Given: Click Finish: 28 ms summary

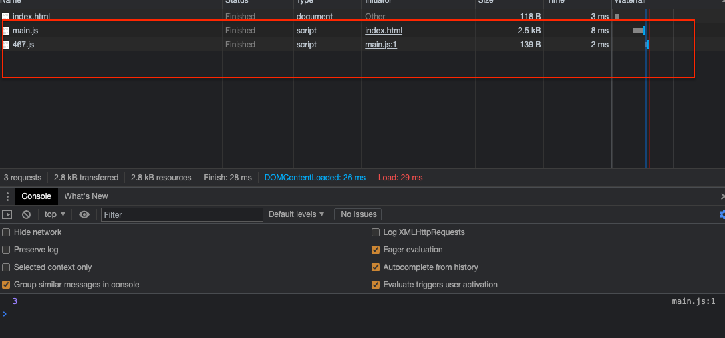Looking at the screenshot, I should 227,178.
